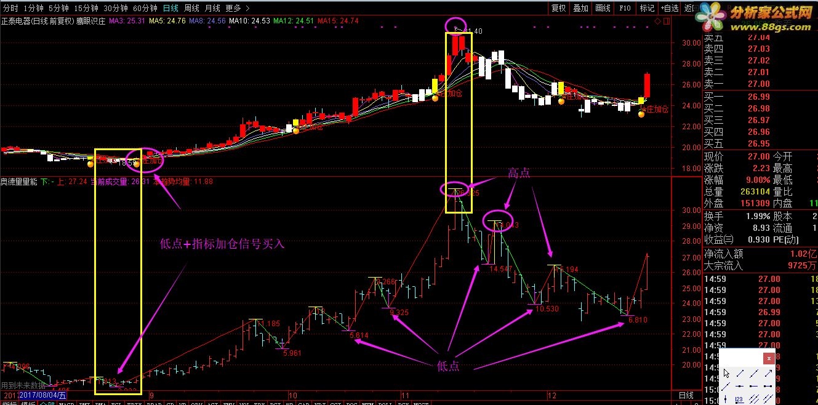Open the 画线 drawing tools button

click(603, 8)
